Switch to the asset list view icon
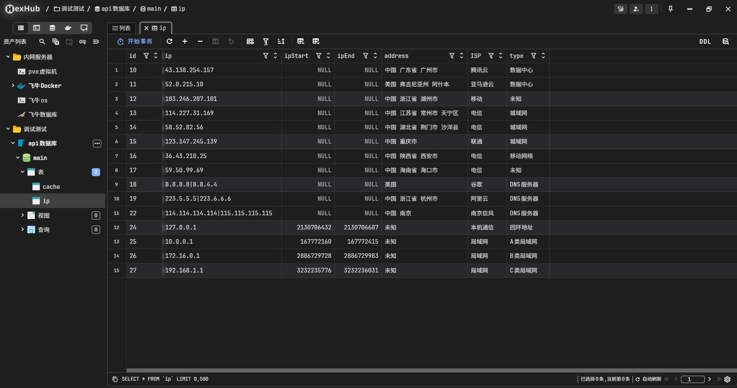 pyautogui.click(x=21, y=28)
